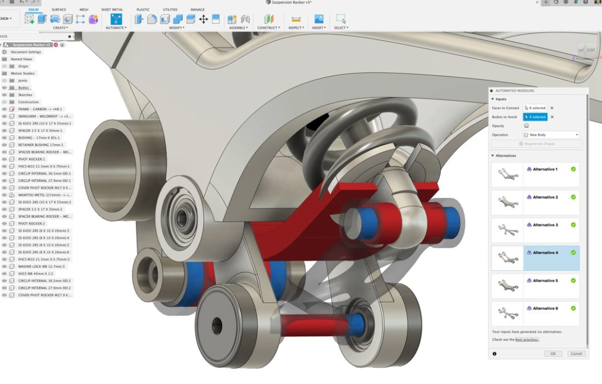Hide the FRAME – CARBON body

4,109
